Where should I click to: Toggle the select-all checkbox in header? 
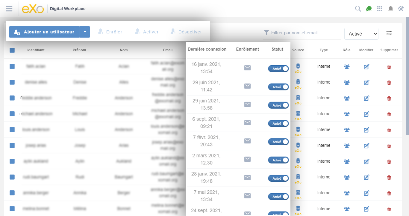12,50
